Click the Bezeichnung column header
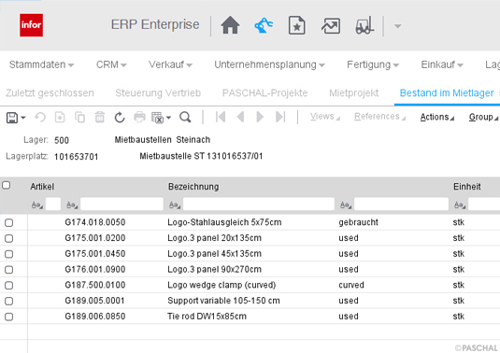500x353 pixels. coord(193,187)
